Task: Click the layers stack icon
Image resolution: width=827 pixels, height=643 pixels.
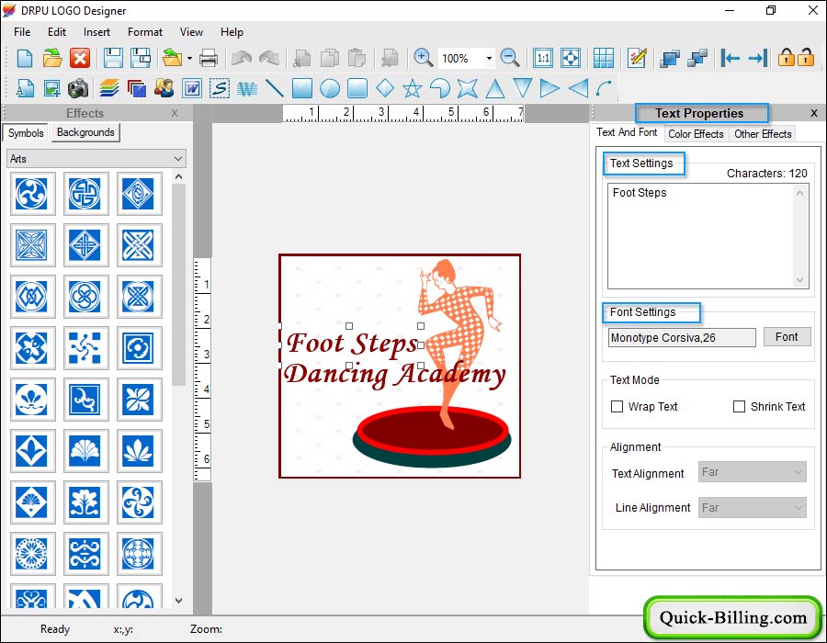Action: point(109,88)
